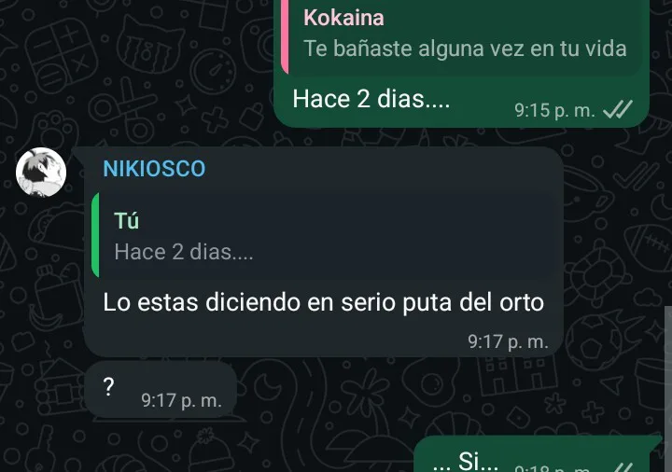672x472 pixels.
Task: Tap the timestamp on the '?' message
Action: coord(181,400)
